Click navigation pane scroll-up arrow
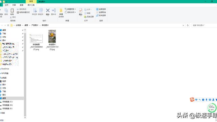217x122 pixels. coord(25,30)
